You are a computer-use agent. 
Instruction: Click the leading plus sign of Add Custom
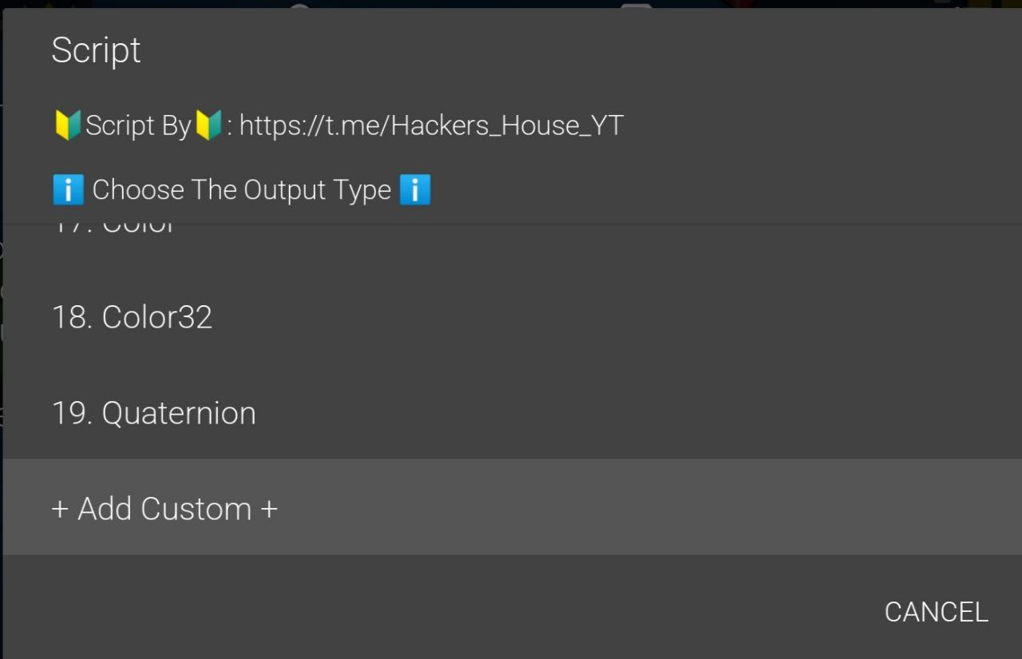click(x=60, y=509)
